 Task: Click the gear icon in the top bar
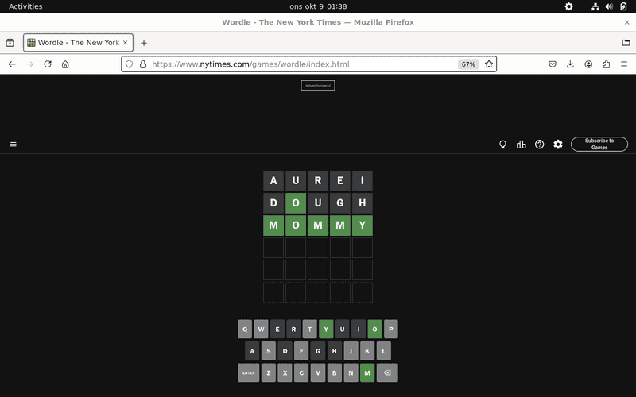(x=568, y=6)
